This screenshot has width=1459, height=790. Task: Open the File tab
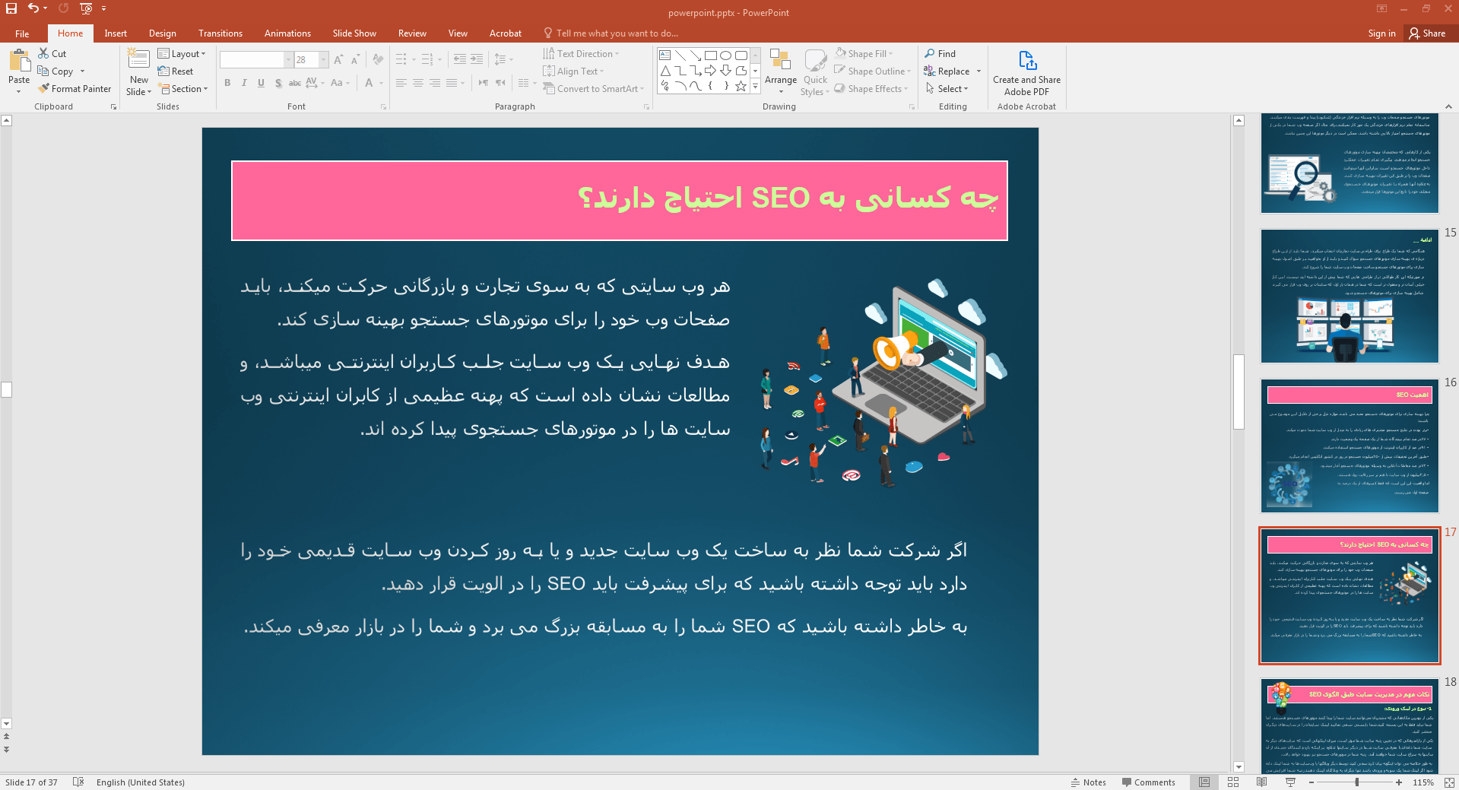click(22, 33)
